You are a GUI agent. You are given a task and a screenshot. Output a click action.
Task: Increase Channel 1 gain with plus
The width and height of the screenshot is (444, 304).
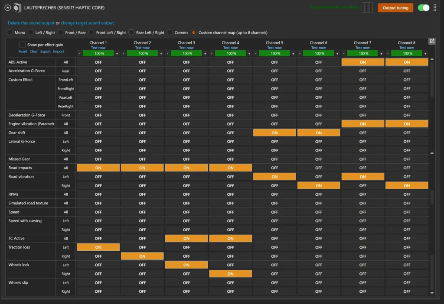point(117,53)
